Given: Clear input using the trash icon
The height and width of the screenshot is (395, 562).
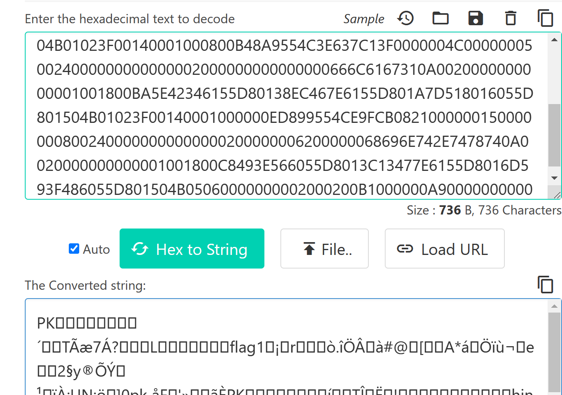Looking at the screenshot, I should click(x=510, y=18).
